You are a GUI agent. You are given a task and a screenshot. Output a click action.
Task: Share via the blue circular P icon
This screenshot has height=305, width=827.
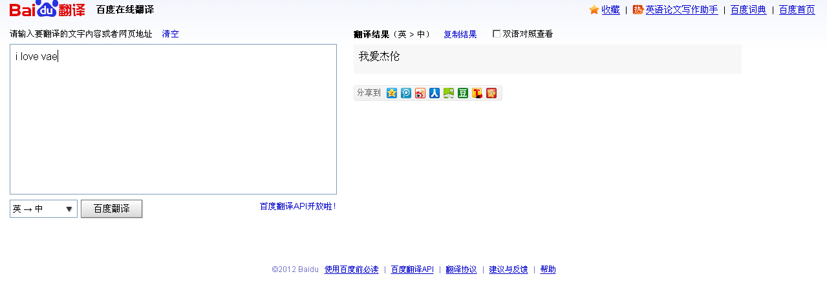[406, 93]
